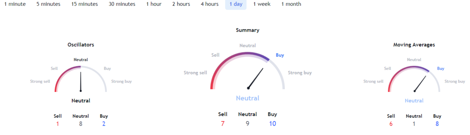Open the 1 hour timeframe tab

[x=154, y=4]
